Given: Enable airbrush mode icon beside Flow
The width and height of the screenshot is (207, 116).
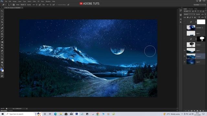Looking at the screenshot, I should (54, 5).
